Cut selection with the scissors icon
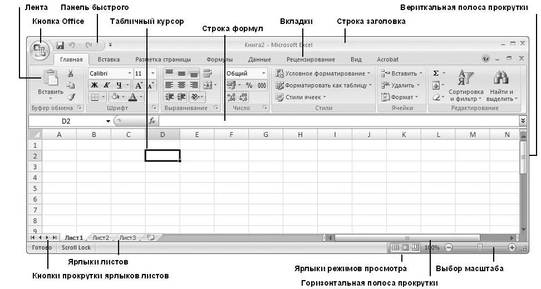The image size is (541, 289). click(70, 74)
